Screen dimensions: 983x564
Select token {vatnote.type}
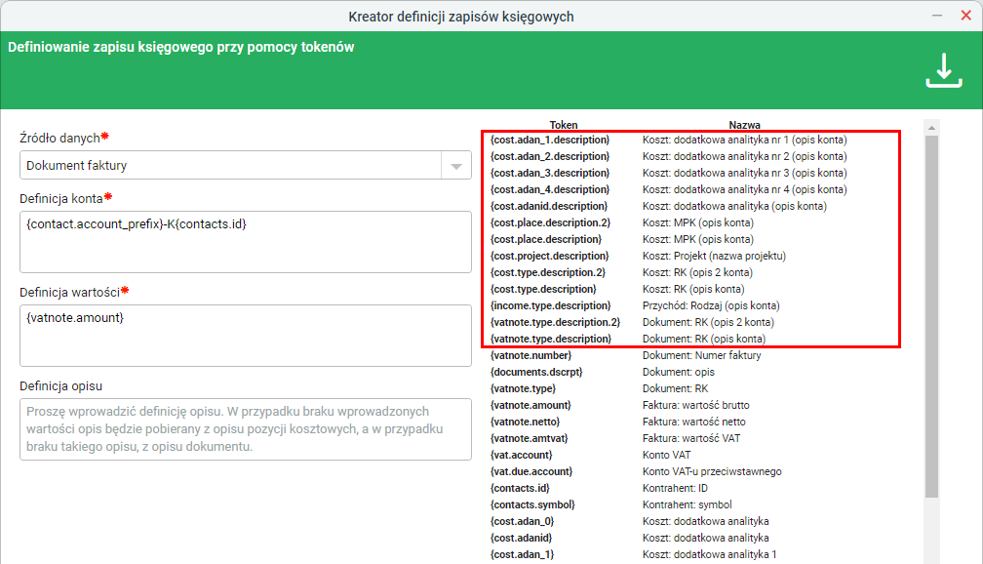(523, 389)
